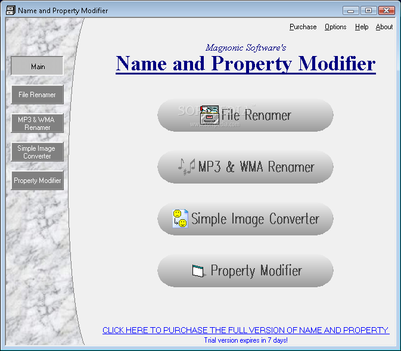Click the music notes icon on MP3 & WMA Renamer
This screenshot has height=351, width=401.
pyautogui.click(x=186, y=167)
